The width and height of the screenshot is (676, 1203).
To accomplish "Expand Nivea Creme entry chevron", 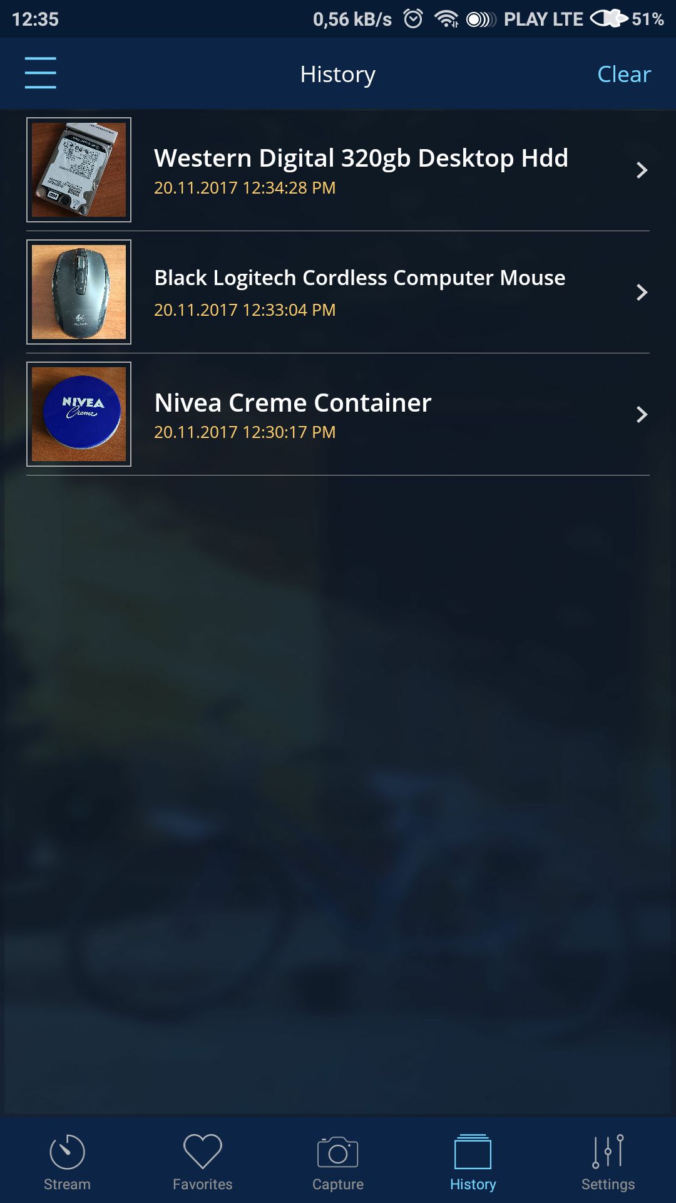I will click(642, 414).
